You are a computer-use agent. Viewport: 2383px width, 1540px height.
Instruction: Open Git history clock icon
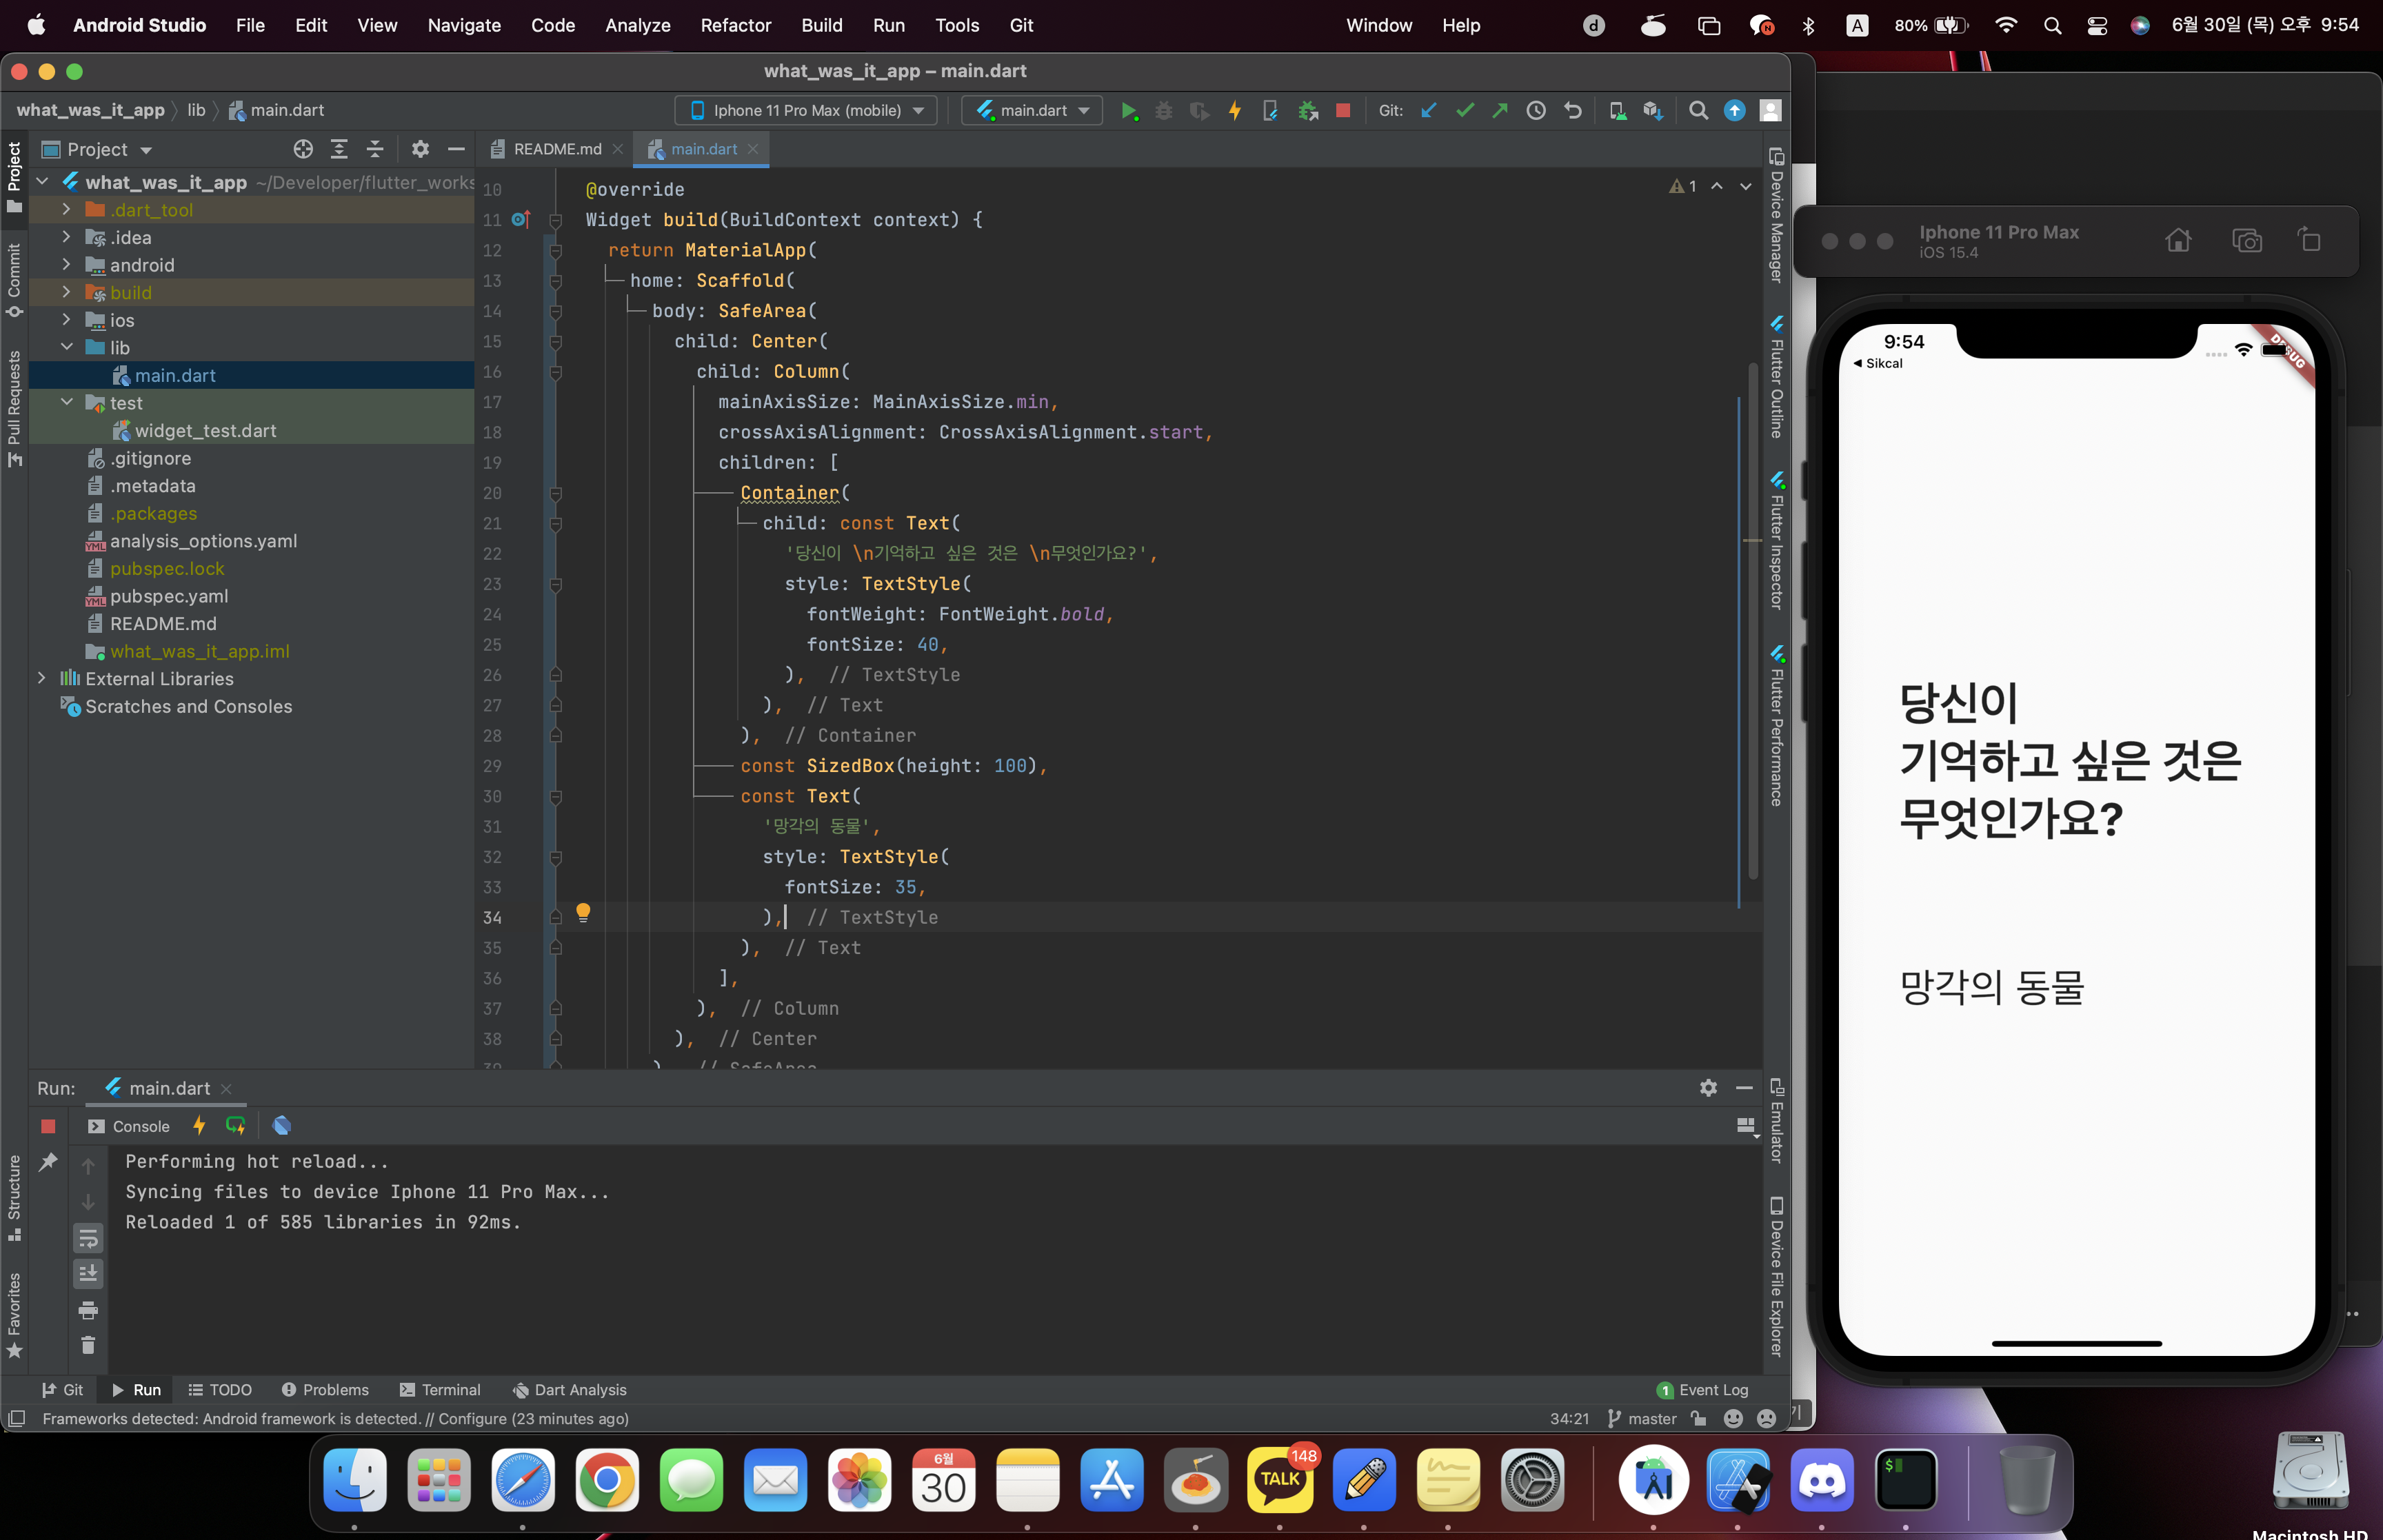tap(1536, 111)
